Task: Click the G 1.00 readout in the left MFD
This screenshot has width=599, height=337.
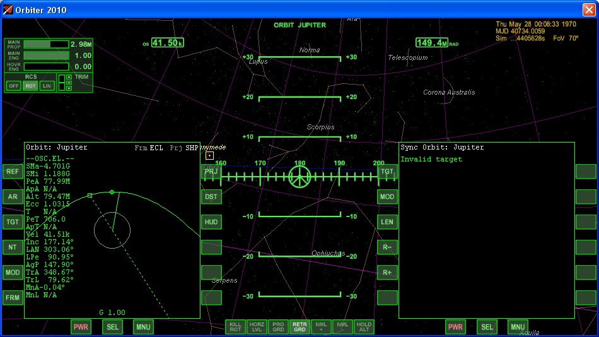Action: [x=112, y=312]
